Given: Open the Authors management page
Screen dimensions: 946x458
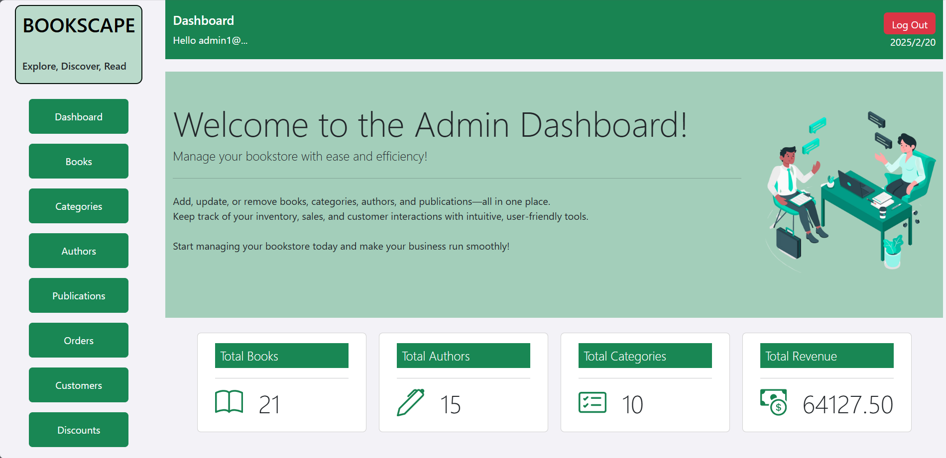Looking at the screenshot, I should (x=78, y=251).
